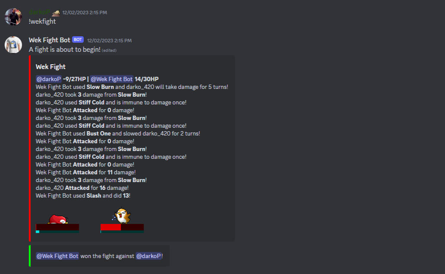Click the @darkoP mention in the HP line

coord(48,79)
